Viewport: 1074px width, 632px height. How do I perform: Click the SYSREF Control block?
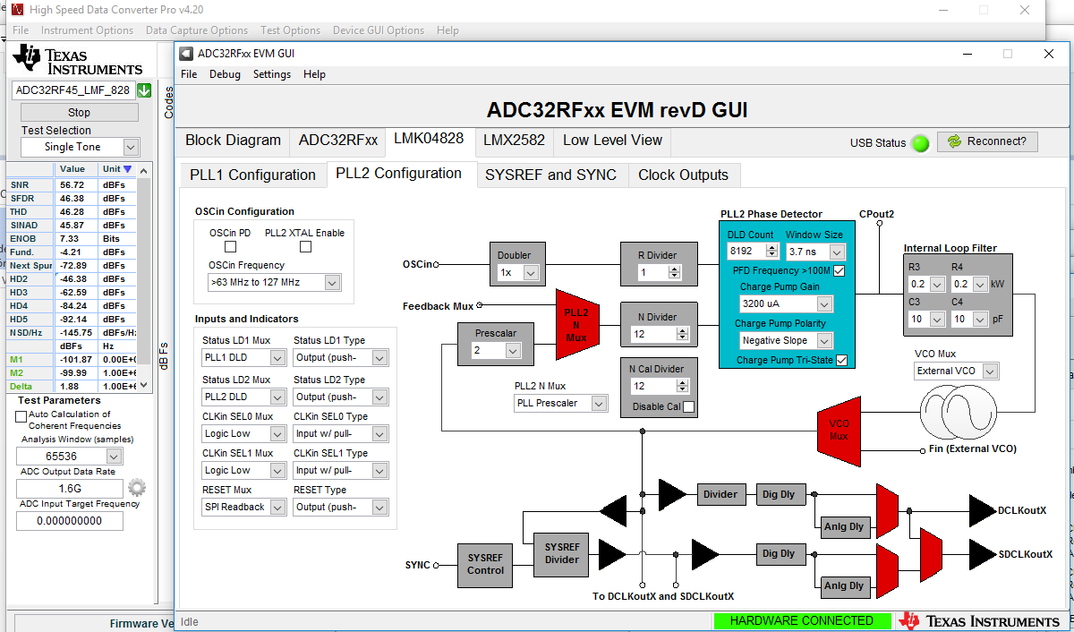pos(486,564)
